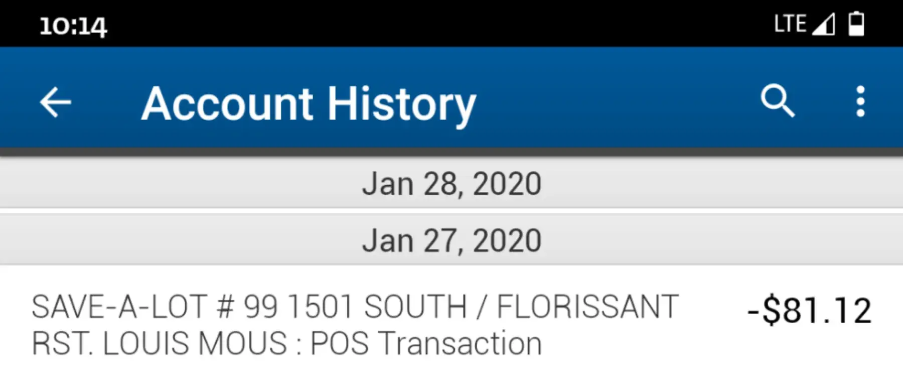The width and height of the screenshot is (903, 388).
Task: Select the Jan 28, 2020 date header
Action: click(x=452, y=184)
